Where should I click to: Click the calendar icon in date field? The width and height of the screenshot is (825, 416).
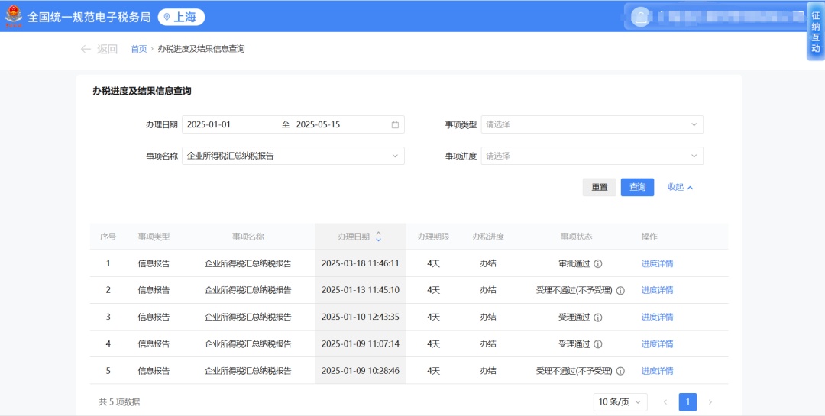[x=395, y=125]
